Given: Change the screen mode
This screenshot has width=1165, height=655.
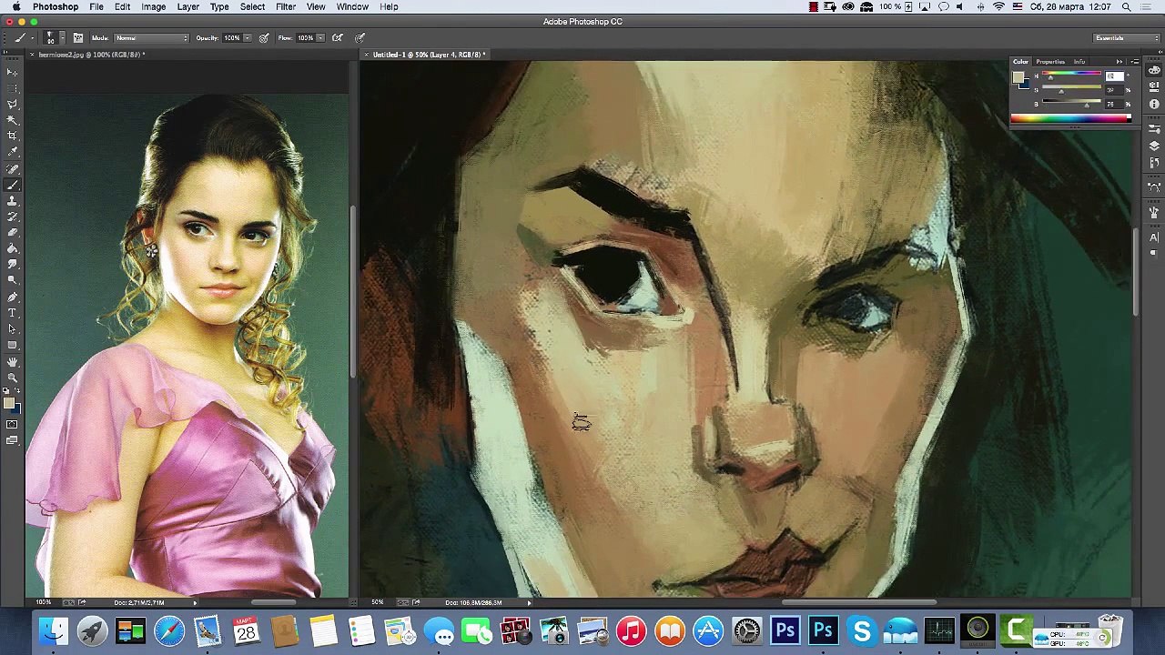Looking at the screenshot, I should point(12,440).
